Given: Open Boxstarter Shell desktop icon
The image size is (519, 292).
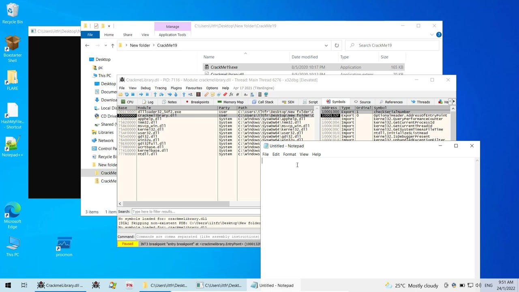Looking at the screenshot, I should pos(12,49).
